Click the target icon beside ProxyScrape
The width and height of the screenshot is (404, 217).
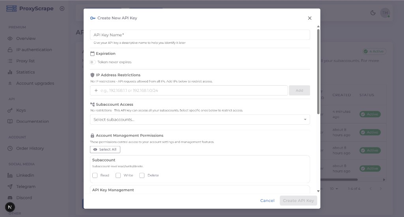click(x=62, y=9)
